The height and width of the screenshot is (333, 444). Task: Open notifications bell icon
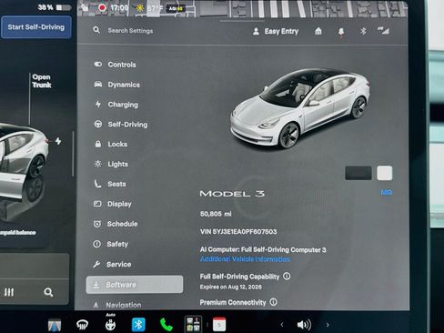coord(341,32)
